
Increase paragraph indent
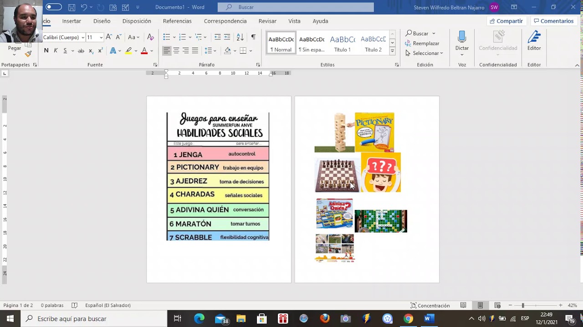pyautogui.click(x=227, y=37)
